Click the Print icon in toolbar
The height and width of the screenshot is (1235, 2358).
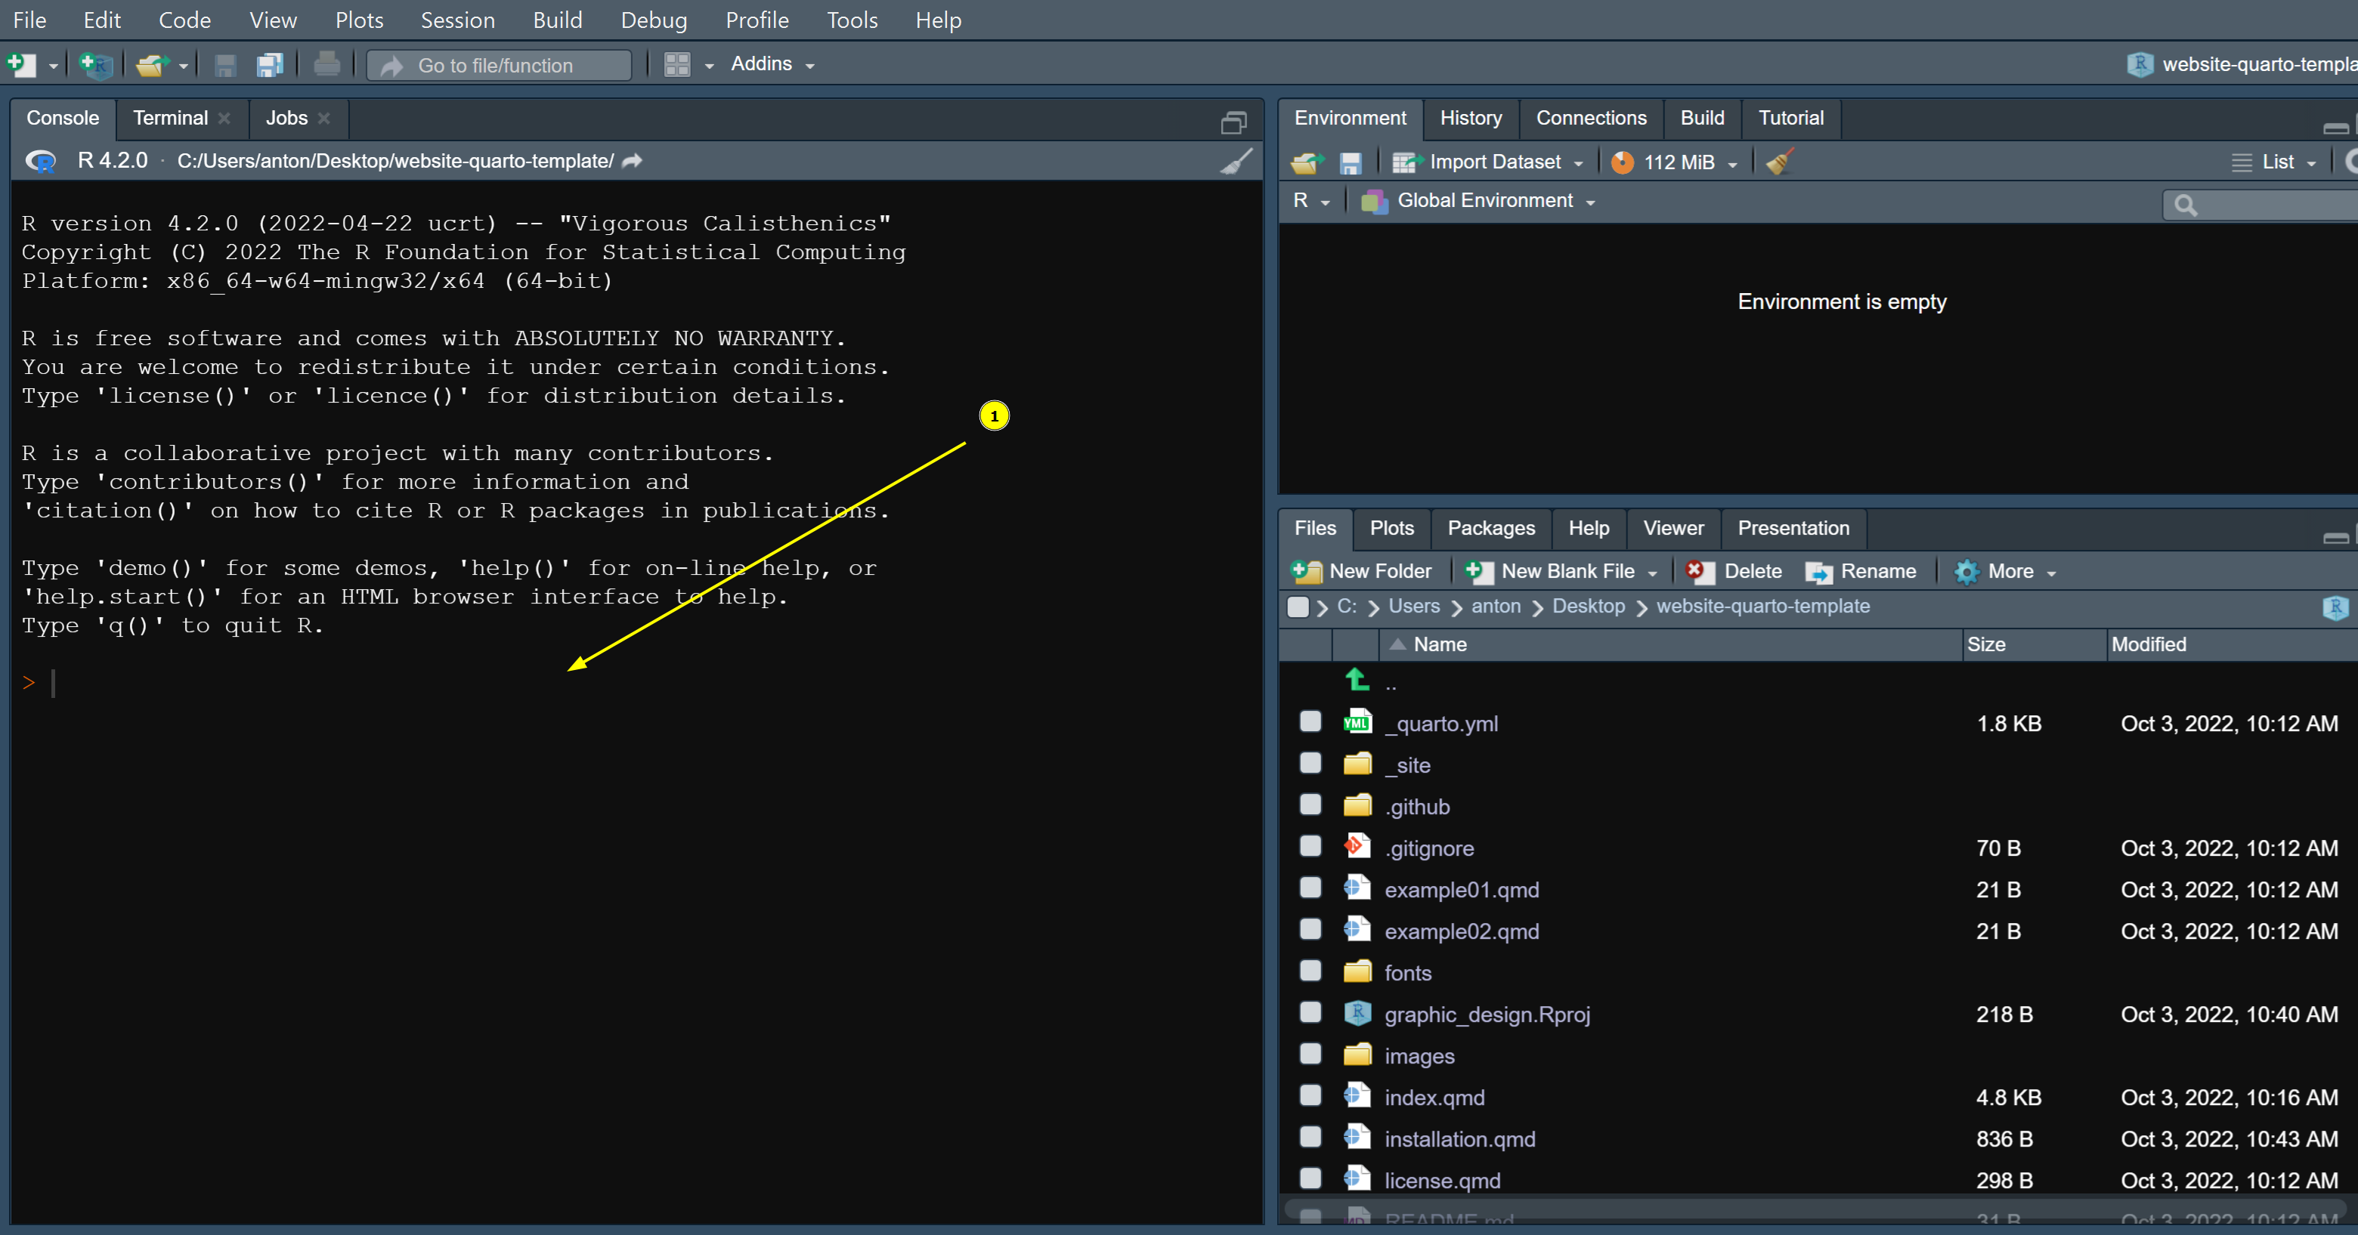coord(326,65)
